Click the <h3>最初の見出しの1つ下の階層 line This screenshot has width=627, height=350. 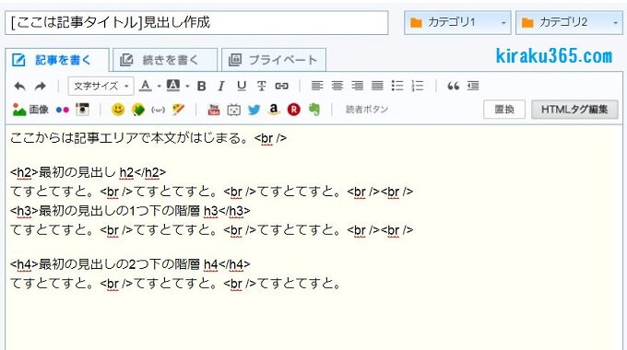pos(130,211)
